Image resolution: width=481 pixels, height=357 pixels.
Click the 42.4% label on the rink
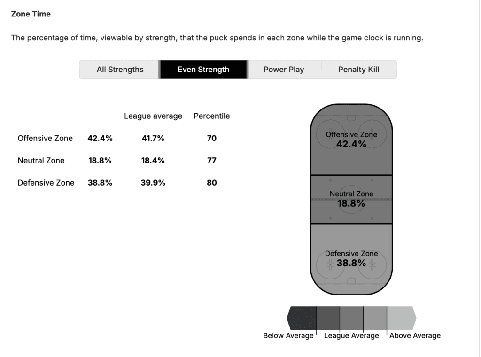[351, 144]
